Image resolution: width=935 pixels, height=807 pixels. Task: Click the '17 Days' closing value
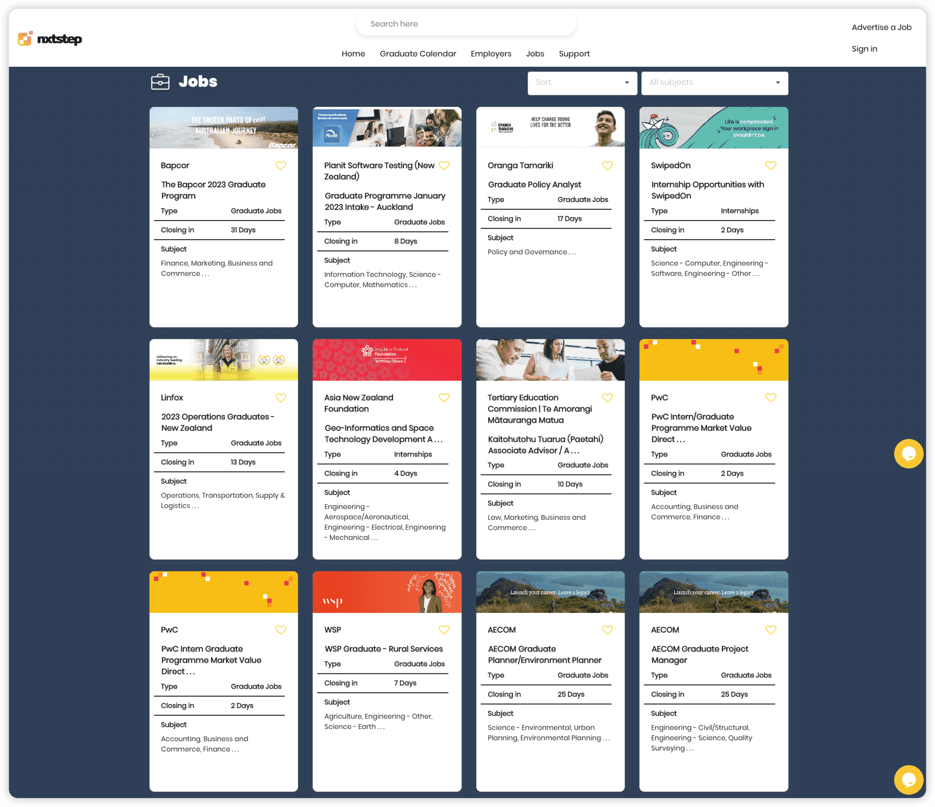(569, 219)
